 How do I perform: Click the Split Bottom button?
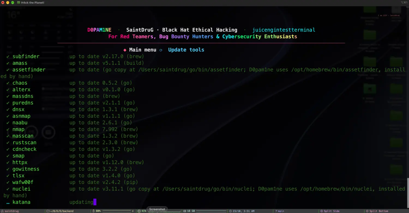377,211
